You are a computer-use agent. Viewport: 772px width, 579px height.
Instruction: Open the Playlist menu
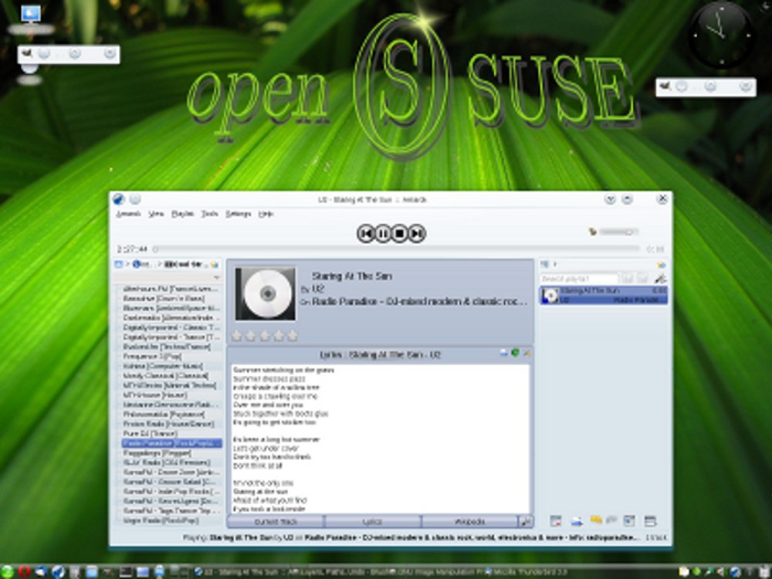coord(182,214)
